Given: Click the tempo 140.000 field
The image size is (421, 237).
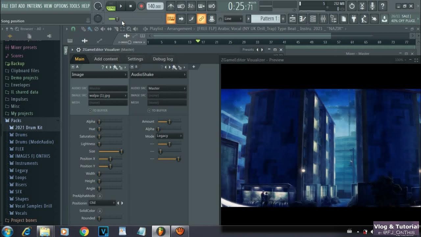Looking at the screenshot, I should coord(155,6).
